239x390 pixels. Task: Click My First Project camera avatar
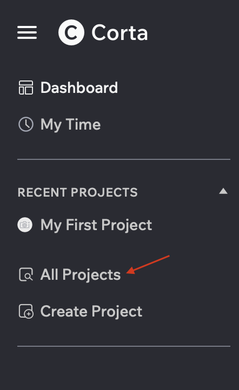click(25, 225)
